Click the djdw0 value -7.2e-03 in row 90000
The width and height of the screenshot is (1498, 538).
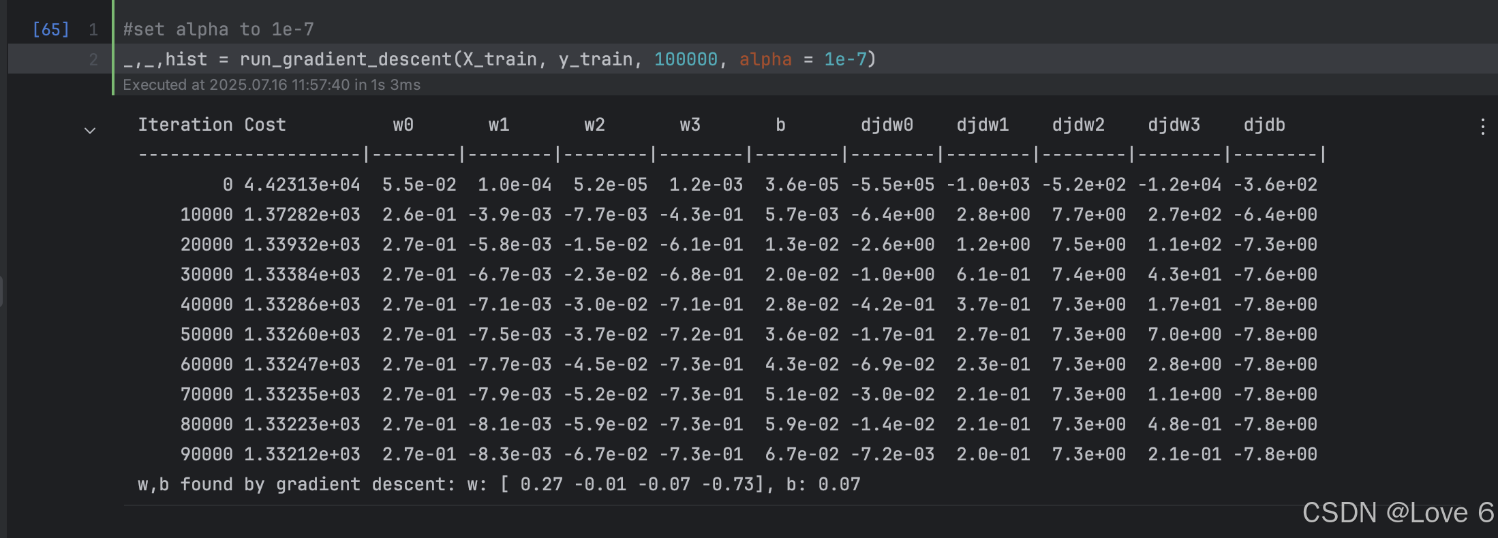892,454
